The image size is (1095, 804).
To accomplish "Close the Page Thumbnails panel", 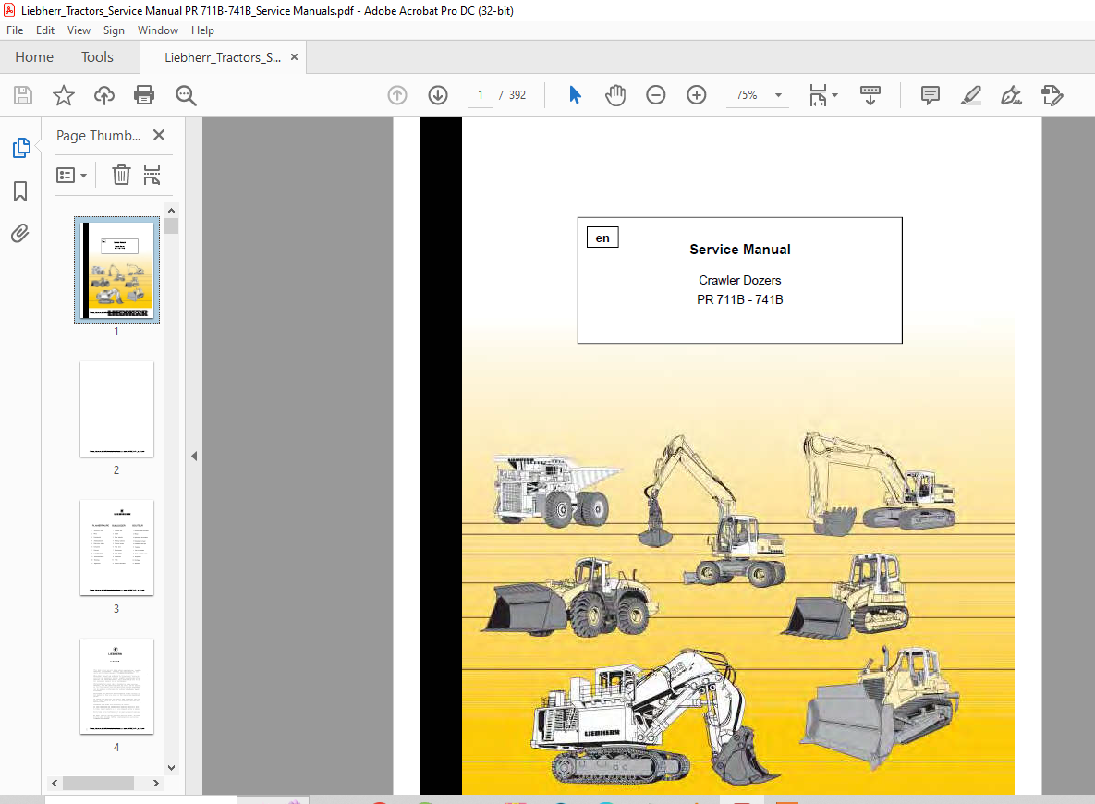I will 159,135.
